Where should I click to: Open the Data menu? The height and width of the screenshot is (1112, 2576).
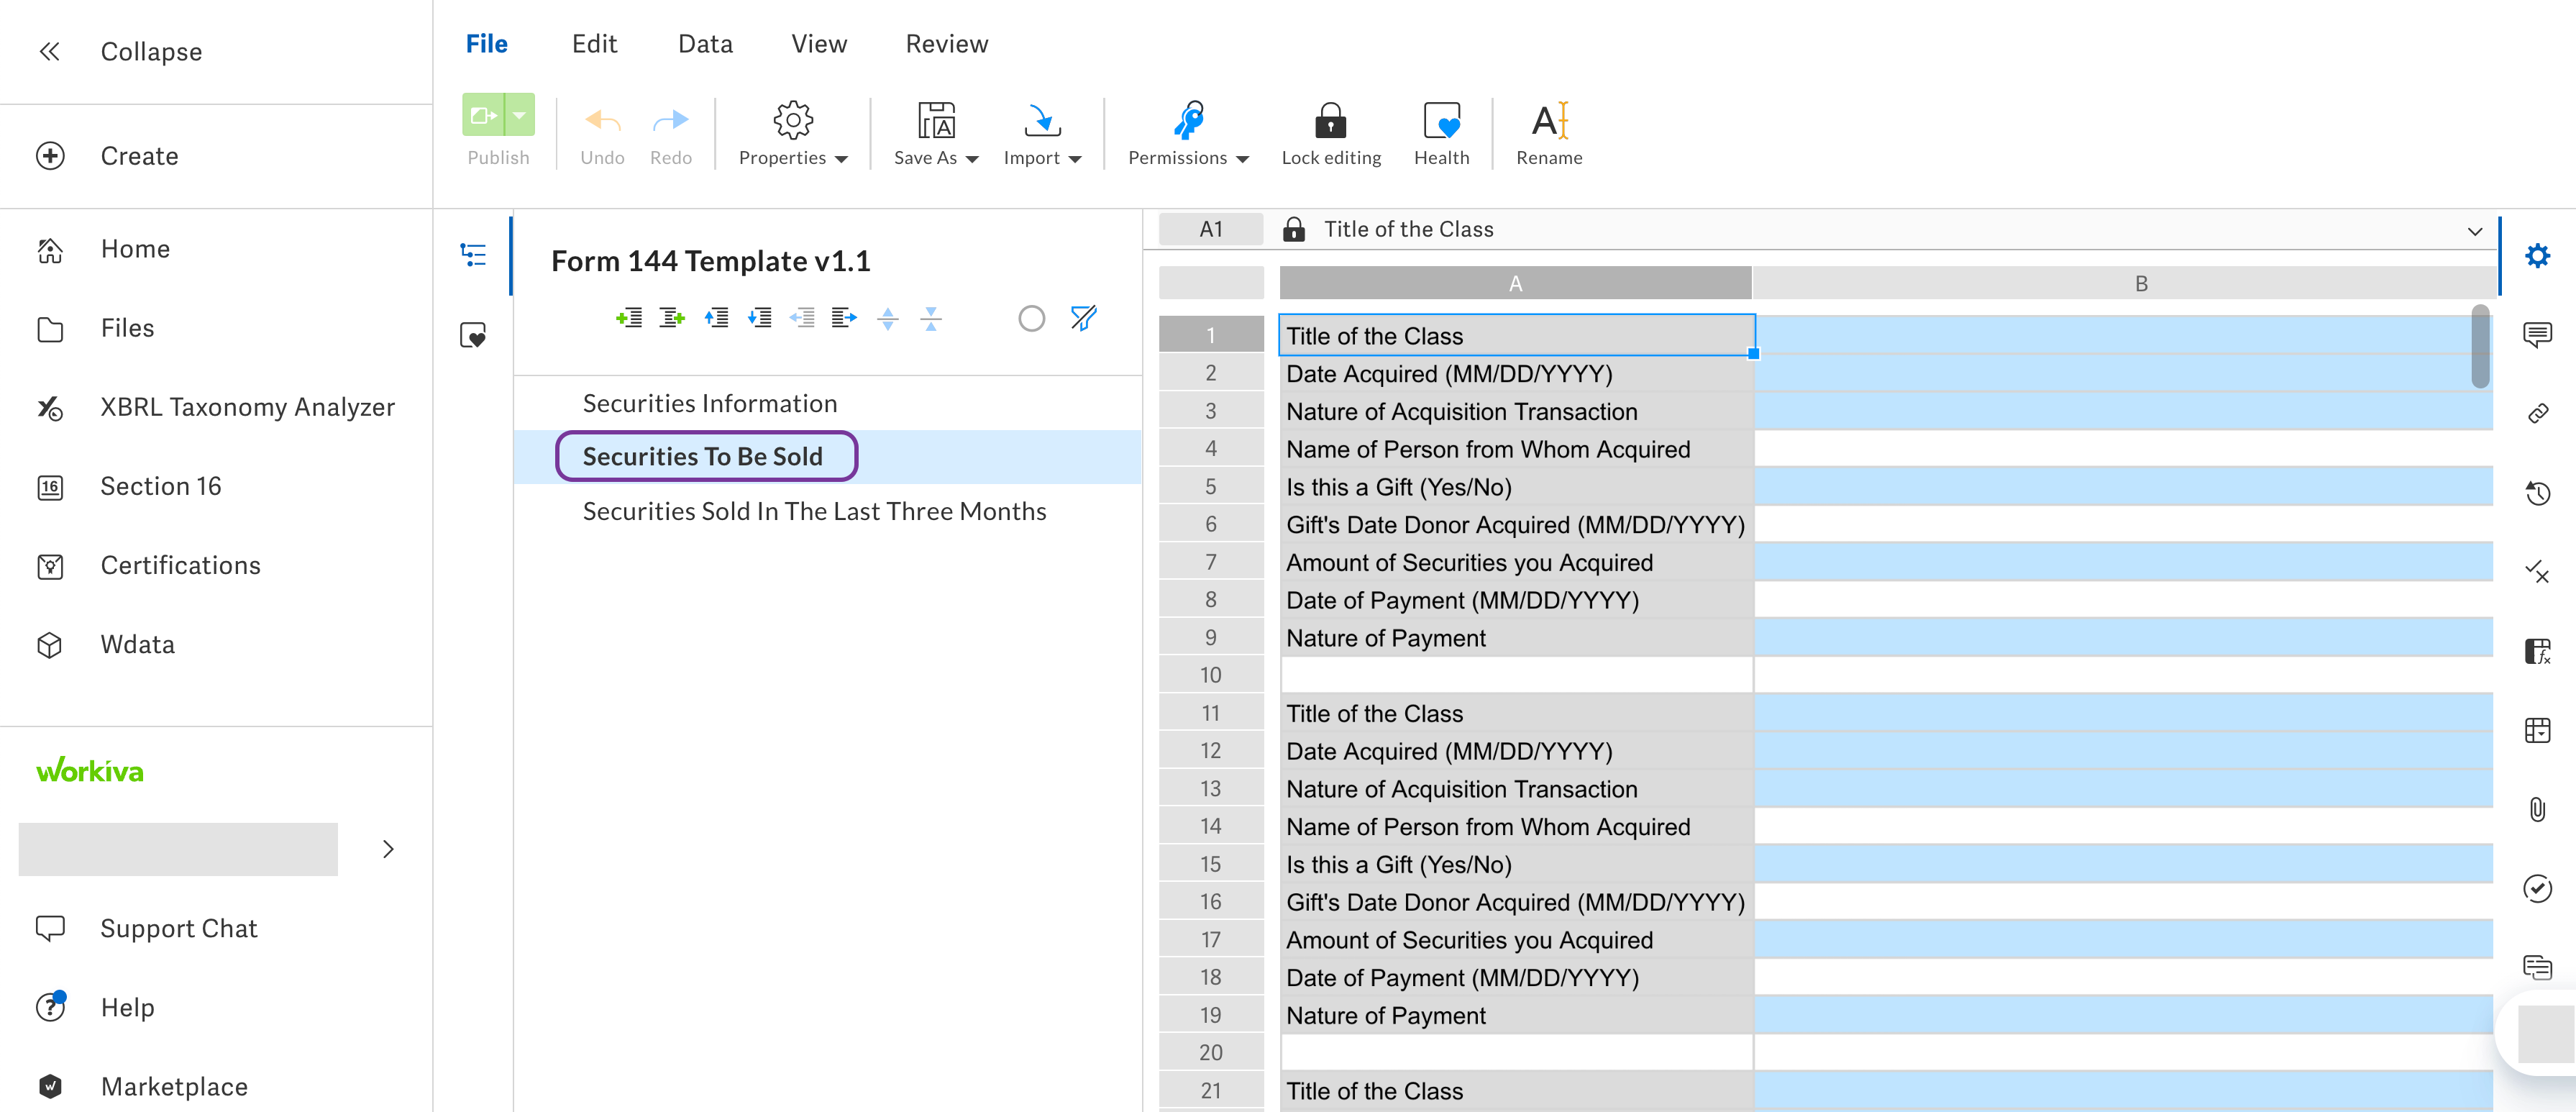[x=705, y=44]
